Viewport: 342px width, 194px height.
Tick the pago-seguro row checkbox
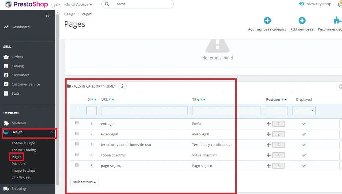[x=77, y=165]
